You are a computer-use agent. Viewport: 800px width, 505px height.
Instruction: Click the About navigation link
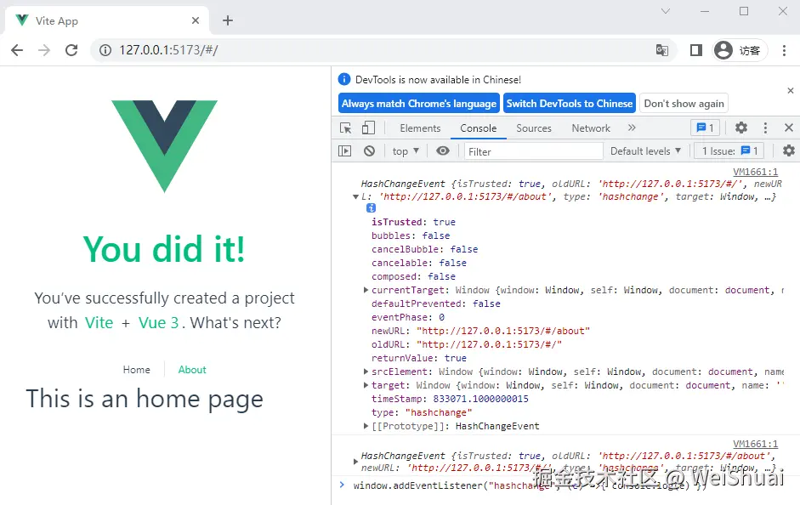[x=192, y=370]
